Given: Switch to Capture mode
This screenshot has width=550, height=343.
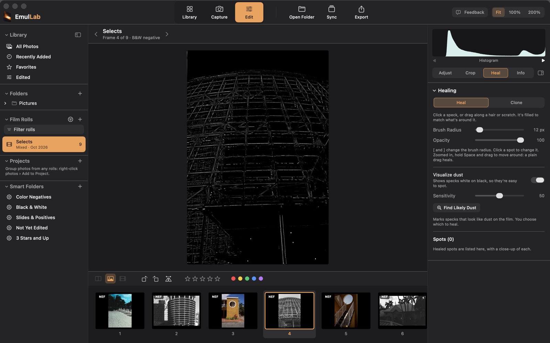Looking at the screenshot, I should [x=219, y=12].
